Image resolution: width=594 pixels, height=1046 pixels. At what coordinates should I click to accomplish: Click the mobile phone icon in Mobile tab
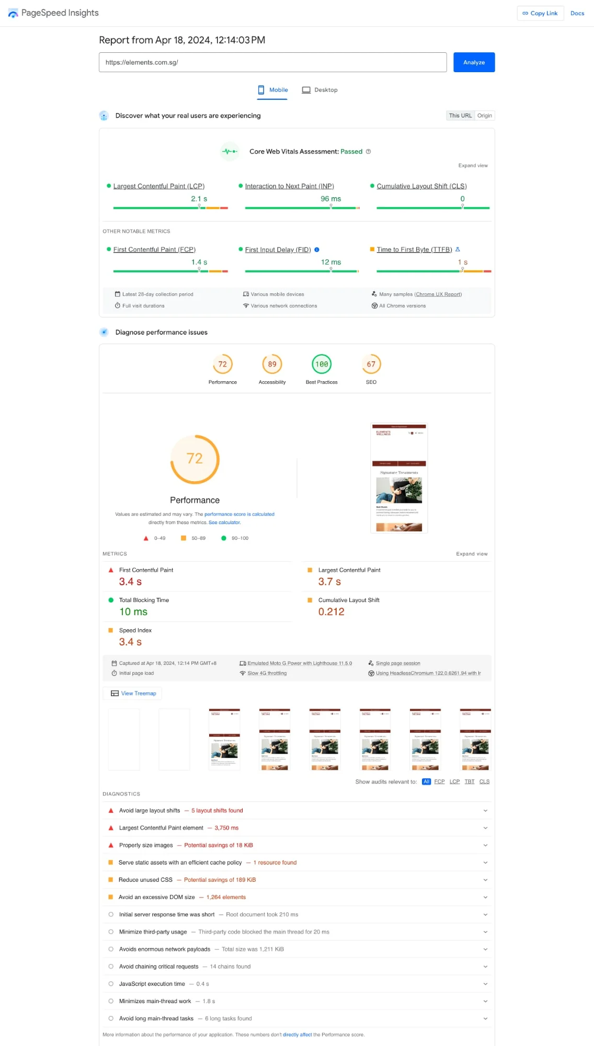point(261,90)
